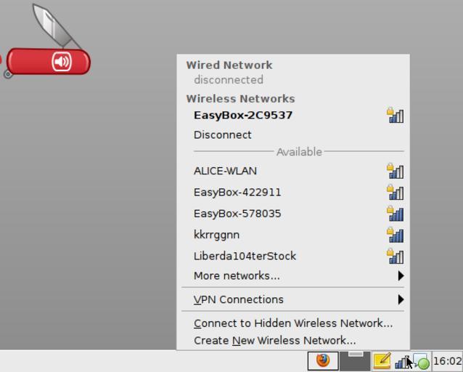Click the signal icon beside Liberda104terStock

point(395,256)
